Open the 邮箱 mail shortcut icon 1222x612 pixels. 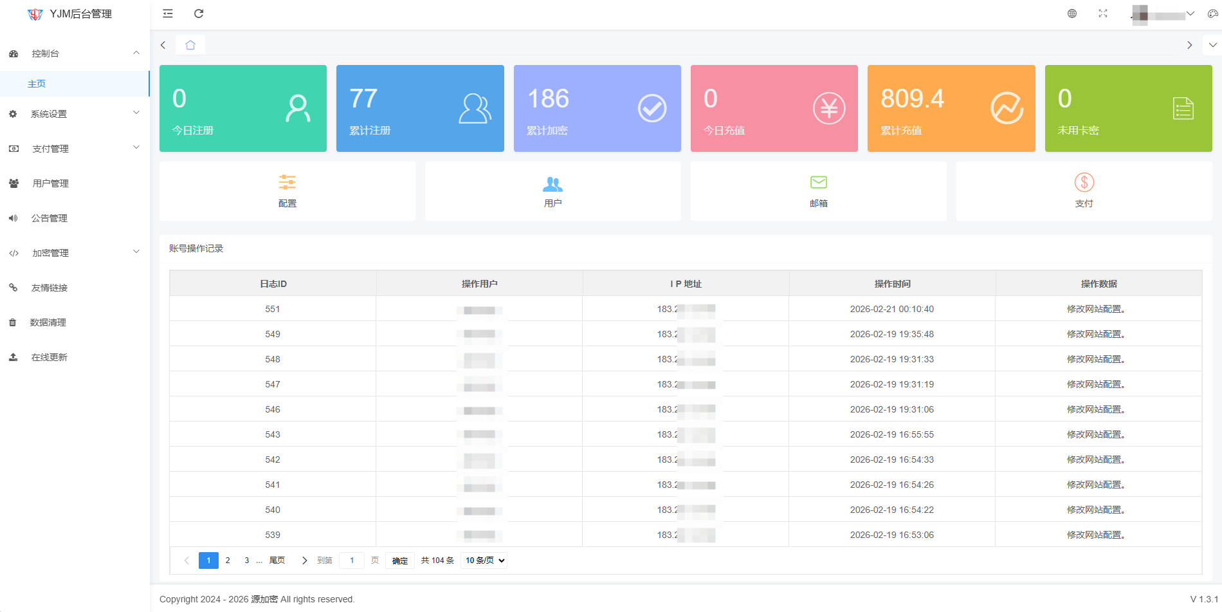[x=818, y=183]
